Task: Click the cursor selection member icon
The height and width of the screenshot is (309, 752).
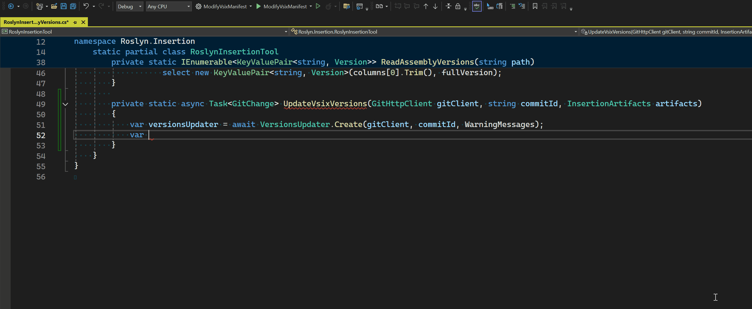Action: [490, 6]
